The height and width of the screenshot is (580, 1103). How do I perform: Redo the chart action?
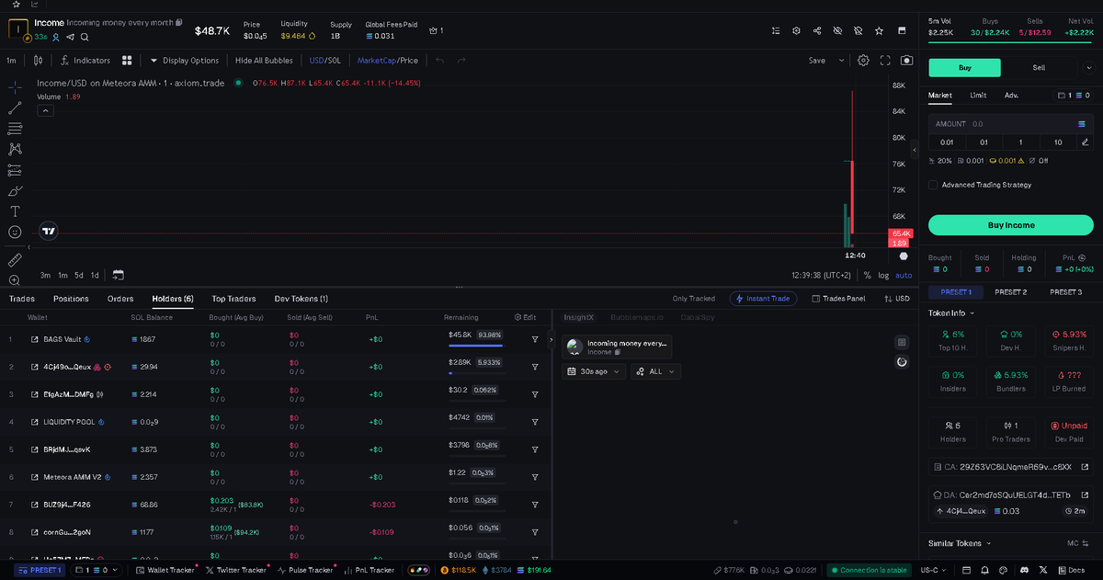pyautogui.click(x=461, y=61)
